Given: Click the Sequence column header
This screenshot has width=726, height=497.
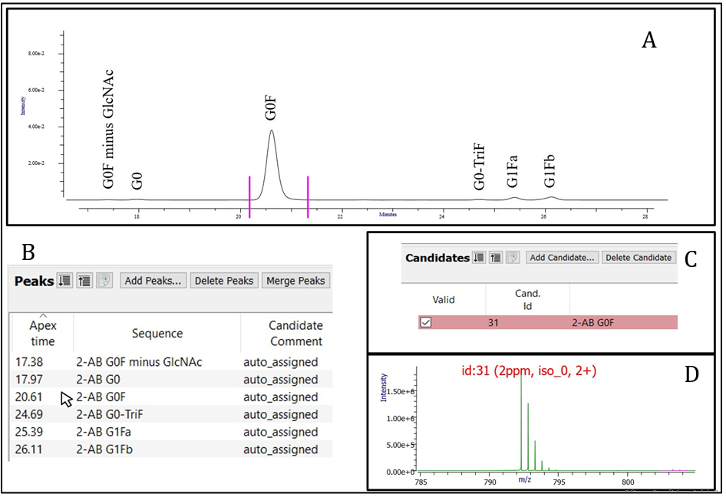Looking at the screenshot, I should [x=157, y=333].
